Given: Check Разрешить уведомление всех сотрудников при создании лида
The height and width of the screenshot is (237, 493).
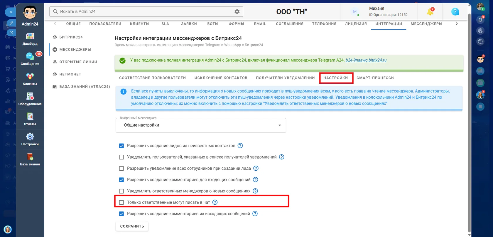Looking at the screenshot, I should (121, 168).
